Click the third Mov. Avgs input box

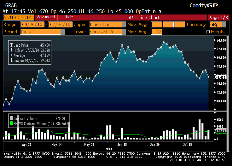point(180,25)
